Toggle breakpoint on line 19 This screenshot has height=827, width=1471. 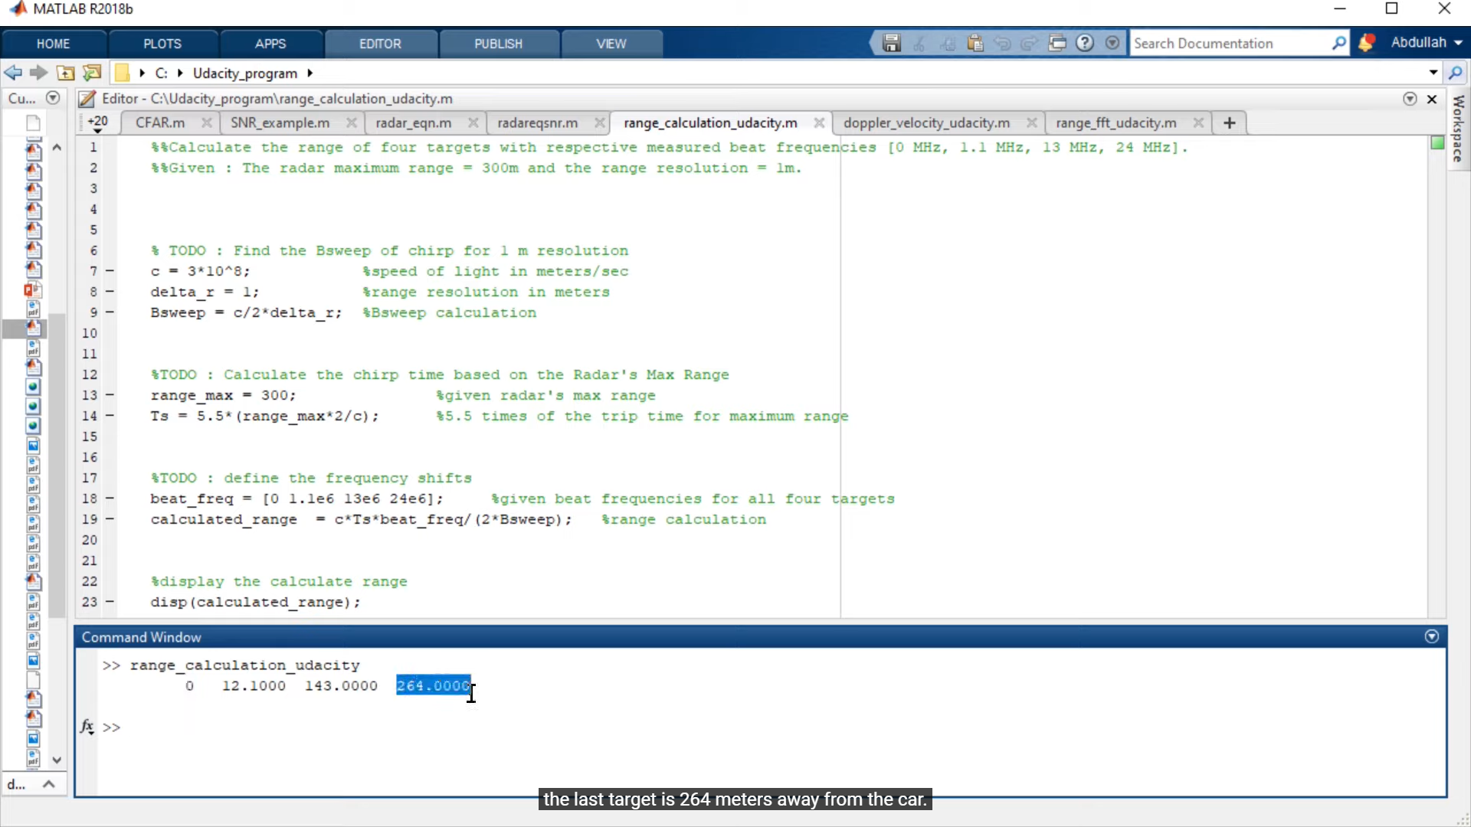pos(110,519)
